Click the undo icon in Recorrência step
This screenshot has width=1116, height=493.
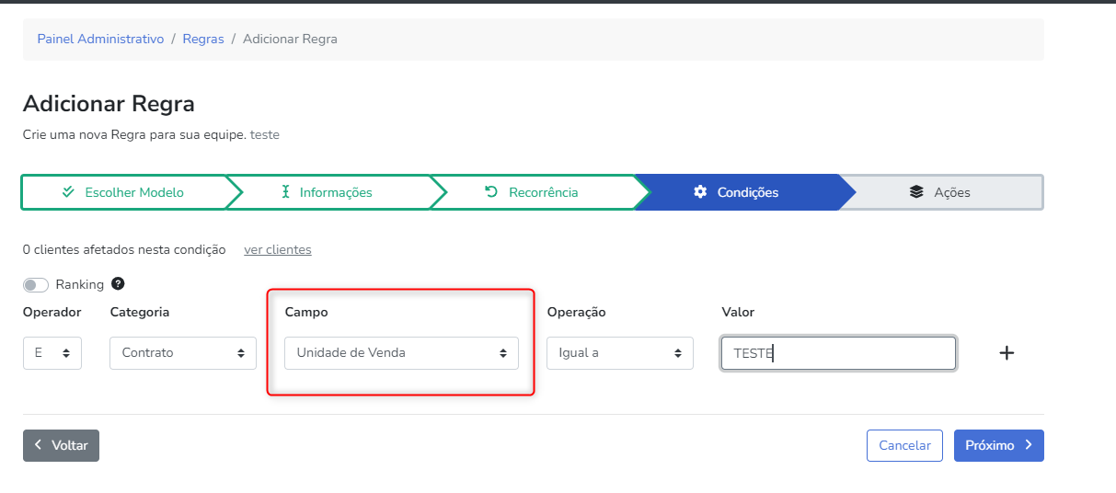coord(491,192)
